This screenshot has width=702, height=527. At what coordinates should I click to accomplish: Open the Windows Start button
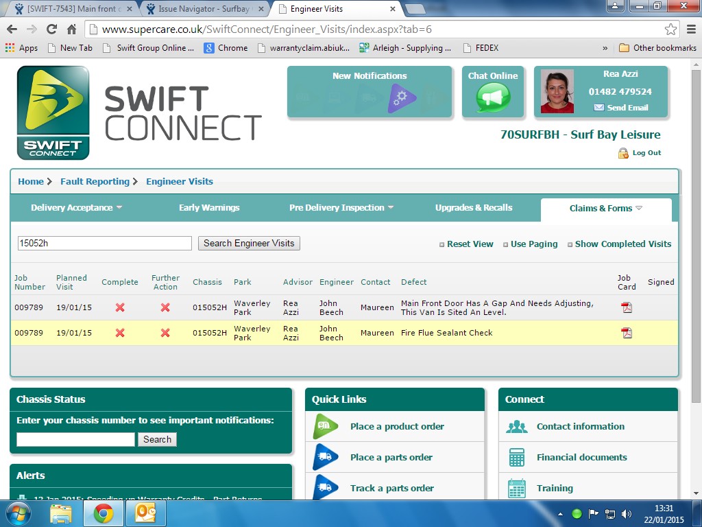18,513
